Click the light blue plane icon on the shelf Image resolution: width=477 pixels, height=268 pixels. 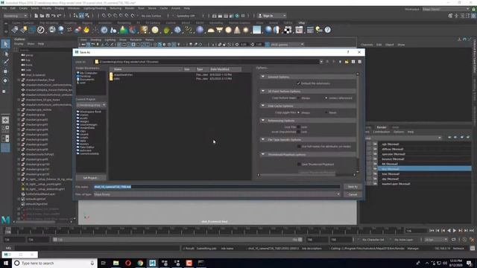pyautogui.click(x=256, y=30)
